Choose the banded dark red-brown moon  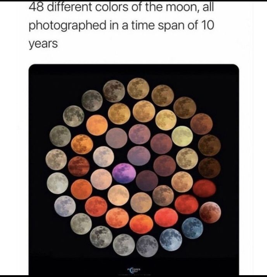79,166
